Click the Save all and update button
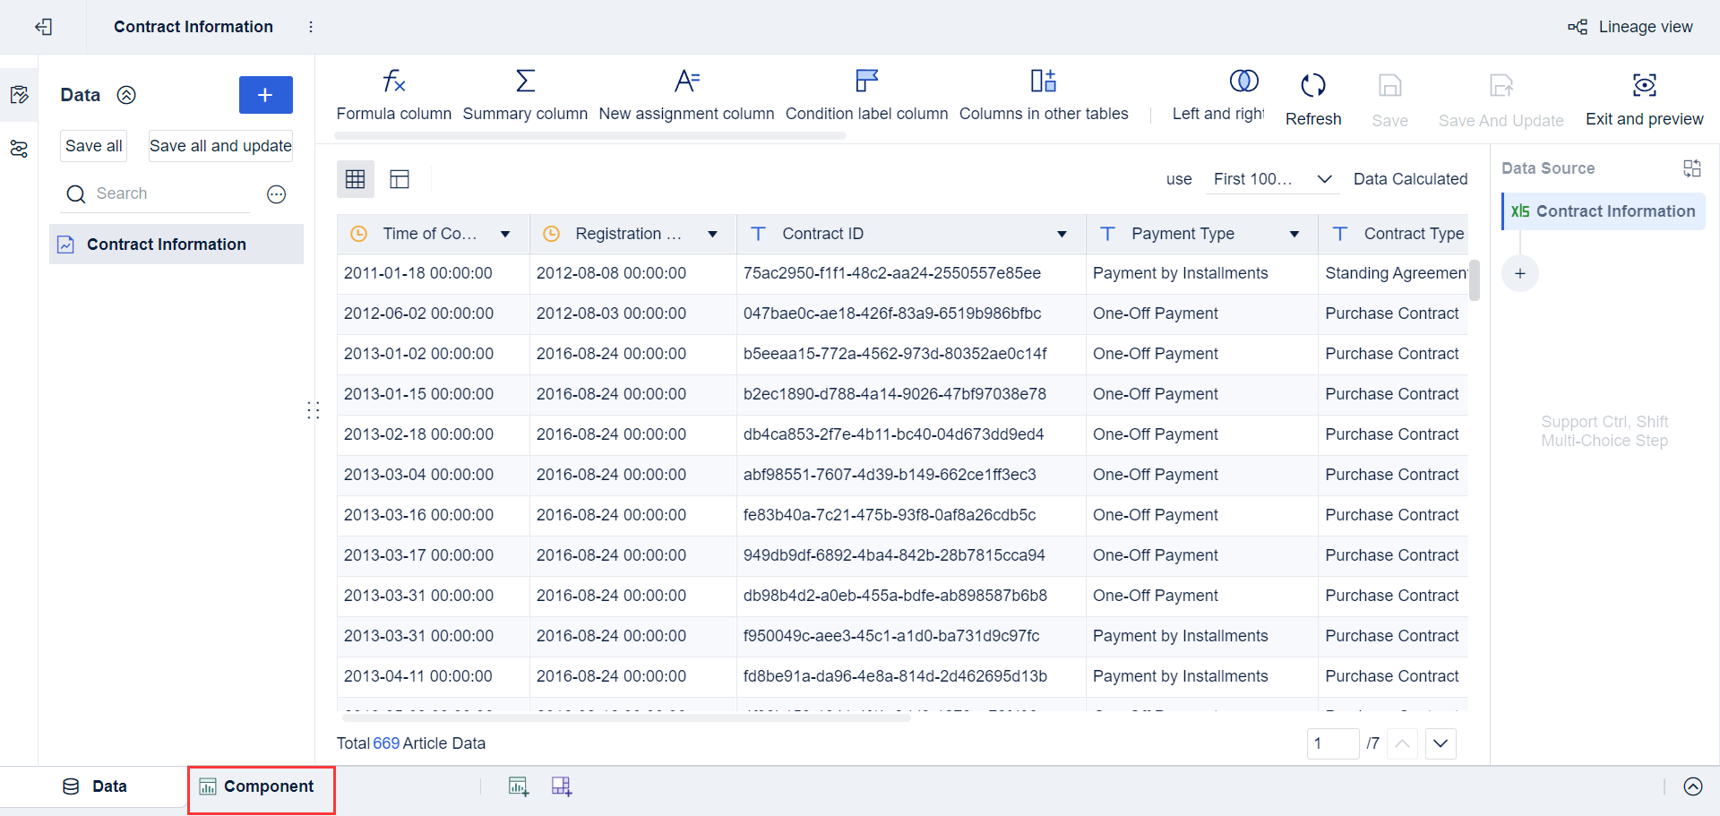The height and width of the screenshot is (816, 1720). pyautogui.click(x=219, y=145)
